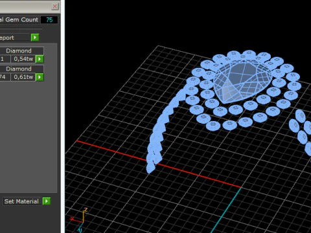Viewport: 311px width, 233px height.
Task: Click the 0,54tw carat weight field
Action: (23, 59)
